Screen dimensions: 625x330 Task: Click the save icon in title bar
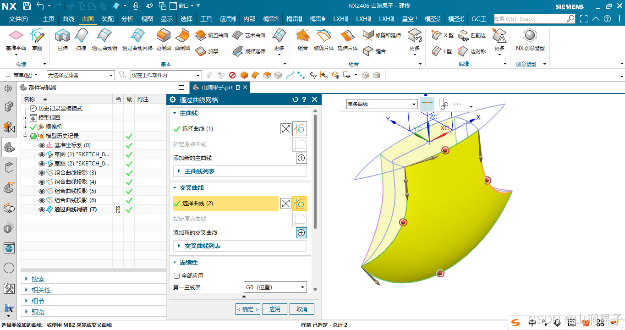click(27, 6)
